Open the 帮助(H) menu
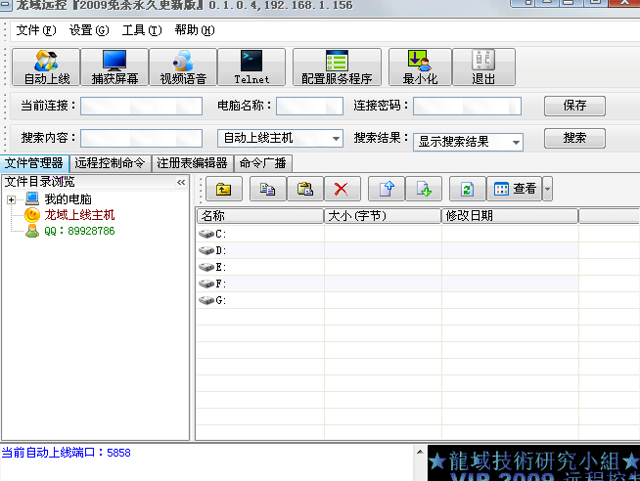This screenshot has width=640, height=481. [195, 30]
